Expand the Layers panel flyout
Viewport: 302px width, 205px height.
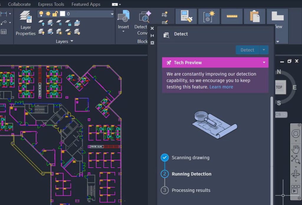coord(72,41)
